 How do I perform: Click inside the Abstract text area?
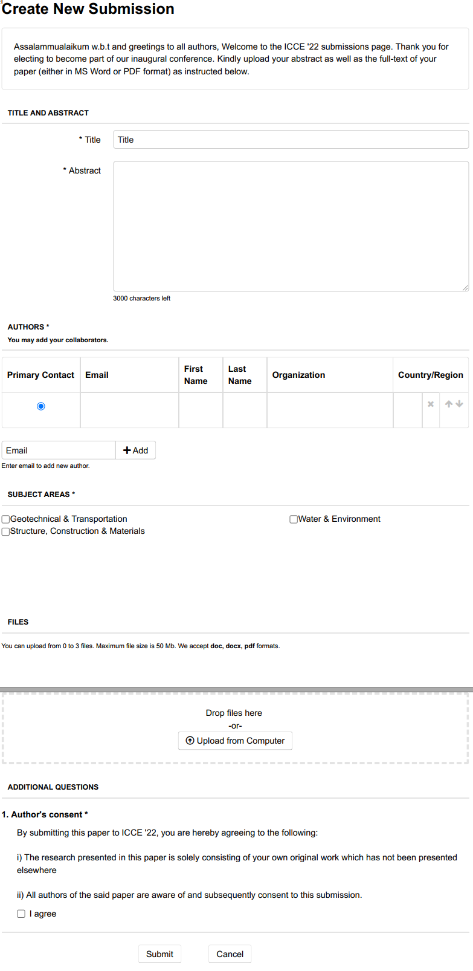coord(291,226)
